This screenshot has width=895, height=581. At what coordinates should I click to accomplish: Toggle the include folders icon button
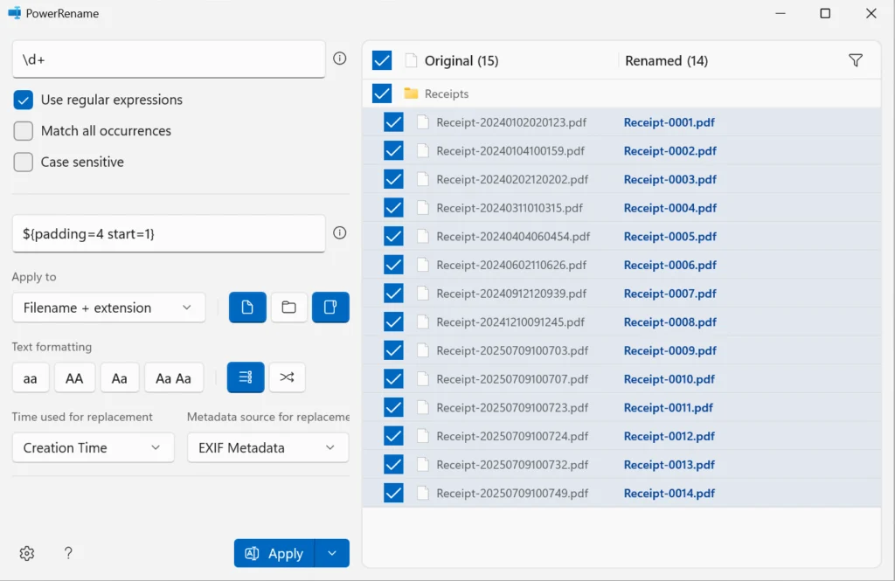click(x=288, y=307)
